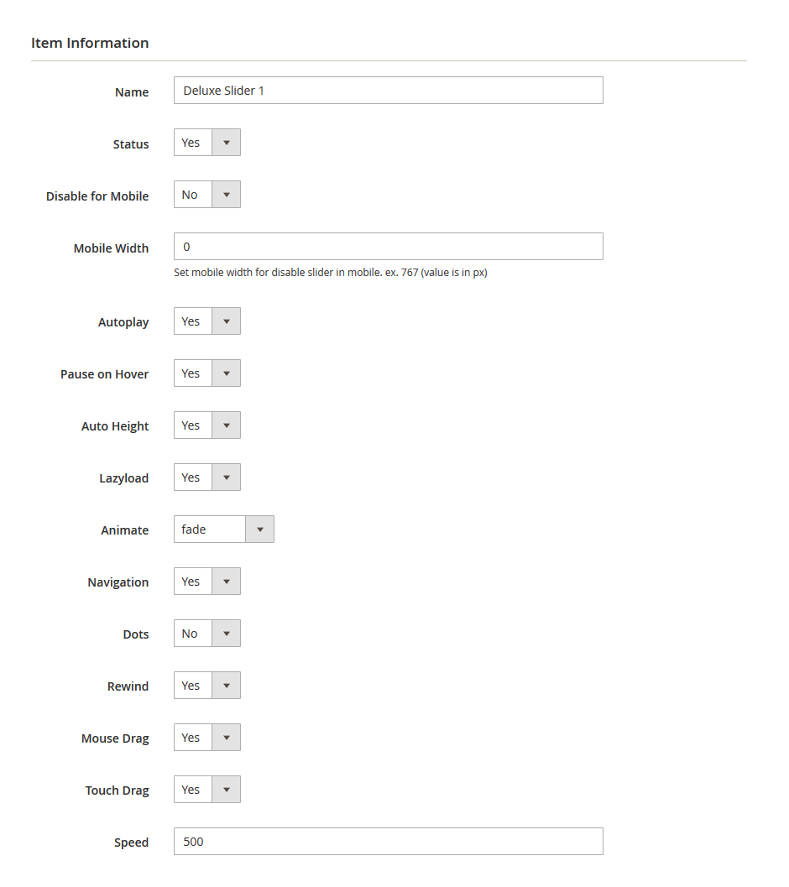Expand the Disable for Mobile dropdown
This screenshot has width=789, height=887.
coord(207,195)
